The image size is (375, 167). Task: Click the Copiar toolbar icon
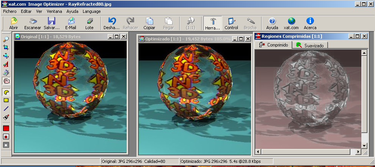[x=149, y=21]
